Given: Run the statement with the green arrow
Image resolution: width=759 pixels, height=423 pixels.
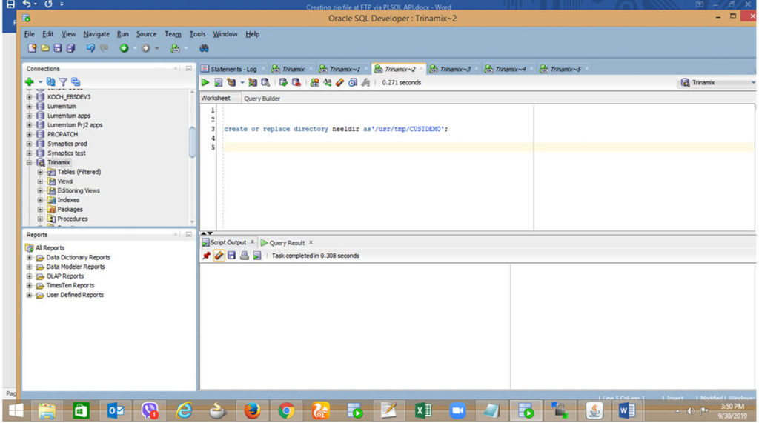Looking at the screenshot, I should click(x=205, y=83).
